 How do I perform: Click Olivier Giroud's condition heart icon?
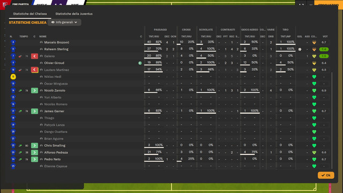[314, 63]
